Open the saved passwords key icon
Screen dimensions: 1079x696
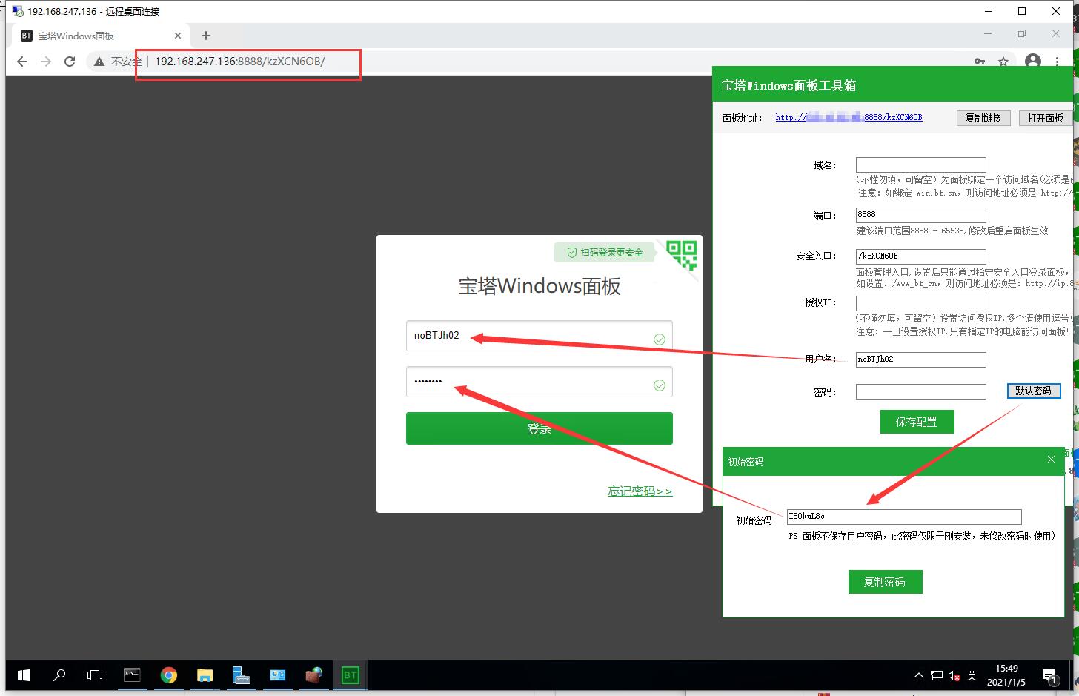pos(979,62)
